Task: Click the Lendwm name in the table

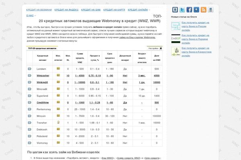Action: [x=41, y=69]
